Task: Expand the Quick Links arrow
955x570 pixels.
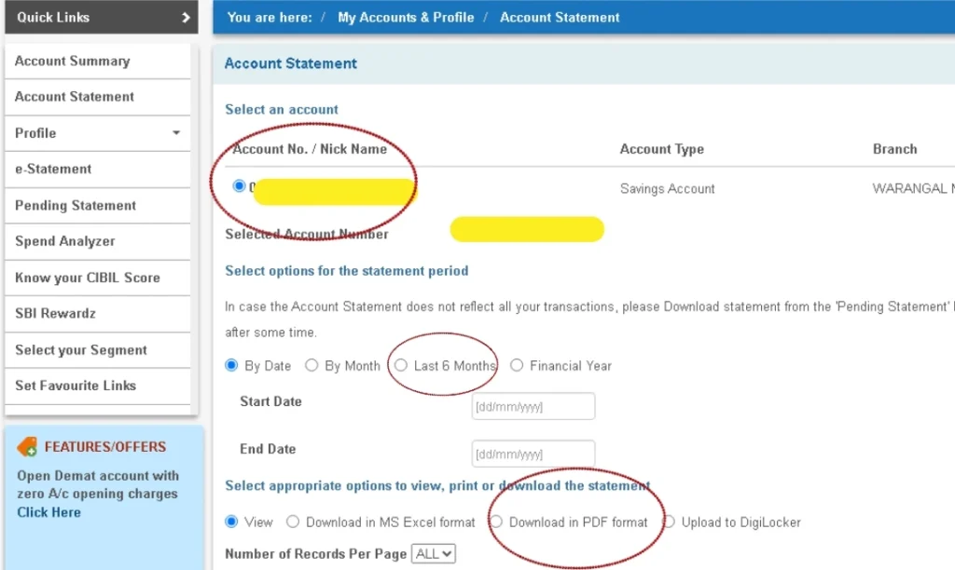Action: (x=186, y=18)
